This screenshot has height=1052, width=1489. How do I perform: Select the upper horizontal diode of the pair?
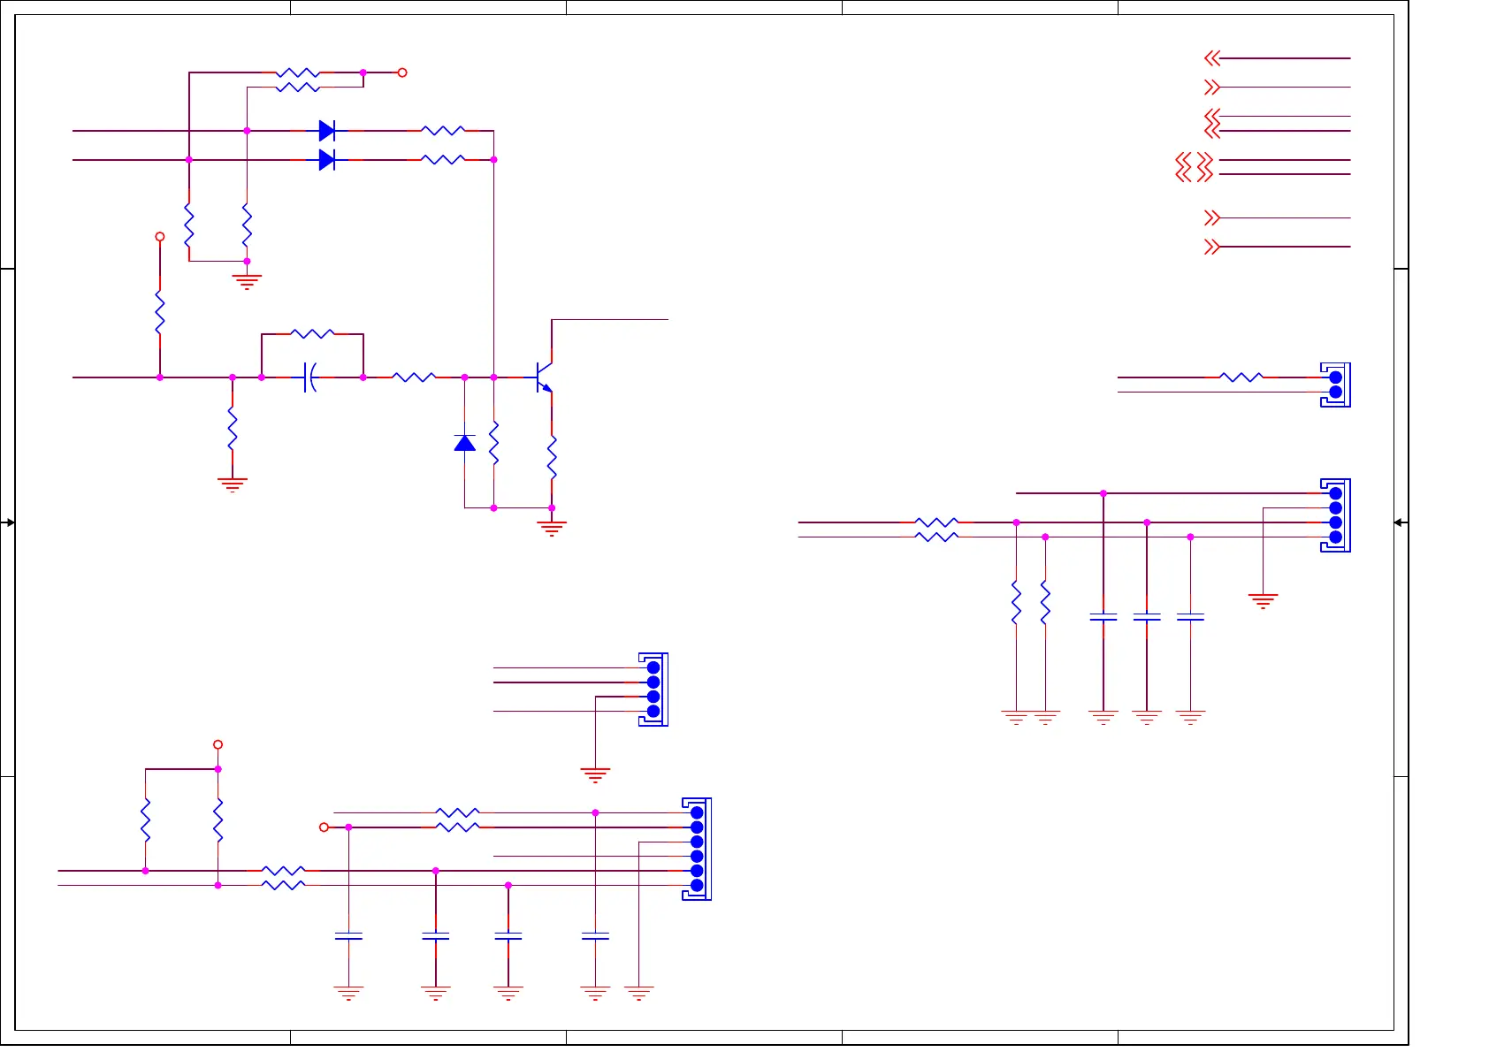[x=327, y=131]
